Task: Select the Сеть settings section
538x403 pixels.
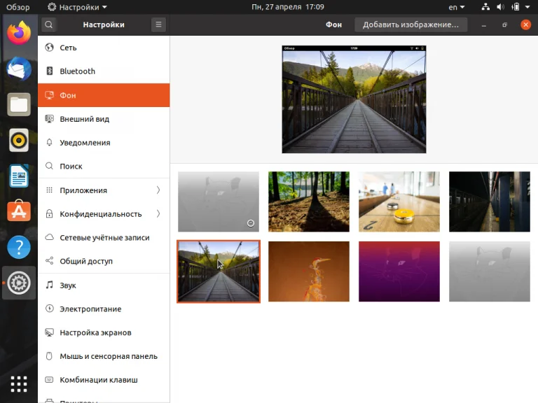Action: (x=68, y=48)
